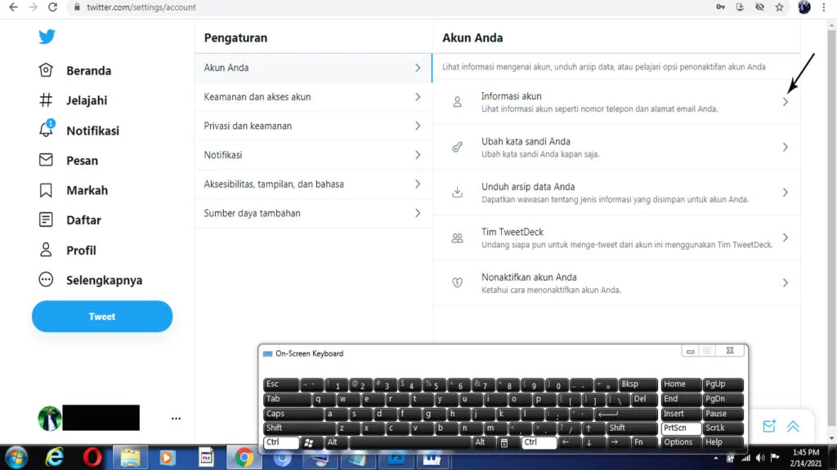The height and width of the screenshot is (470, 837).
Task: Expand chevron next to Privasi dan keamanan
Action: (418, 126)
